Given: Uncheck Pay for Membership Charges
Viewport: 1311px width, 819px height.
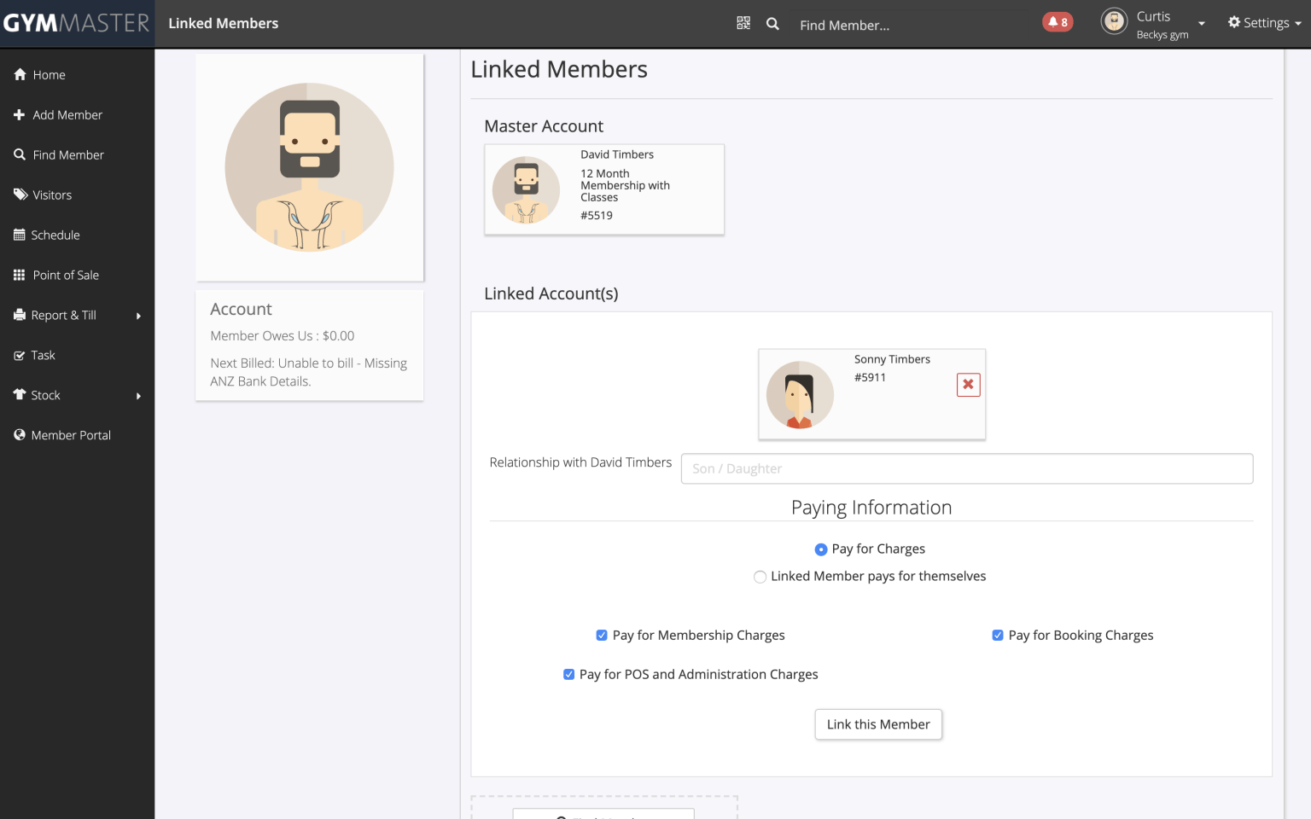Looking at the screenshot, I should pos(602,636).
